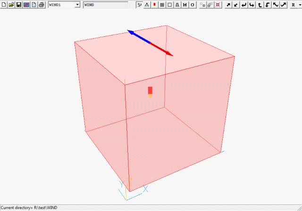Click the up-right arrow view icon

(228, 5)
